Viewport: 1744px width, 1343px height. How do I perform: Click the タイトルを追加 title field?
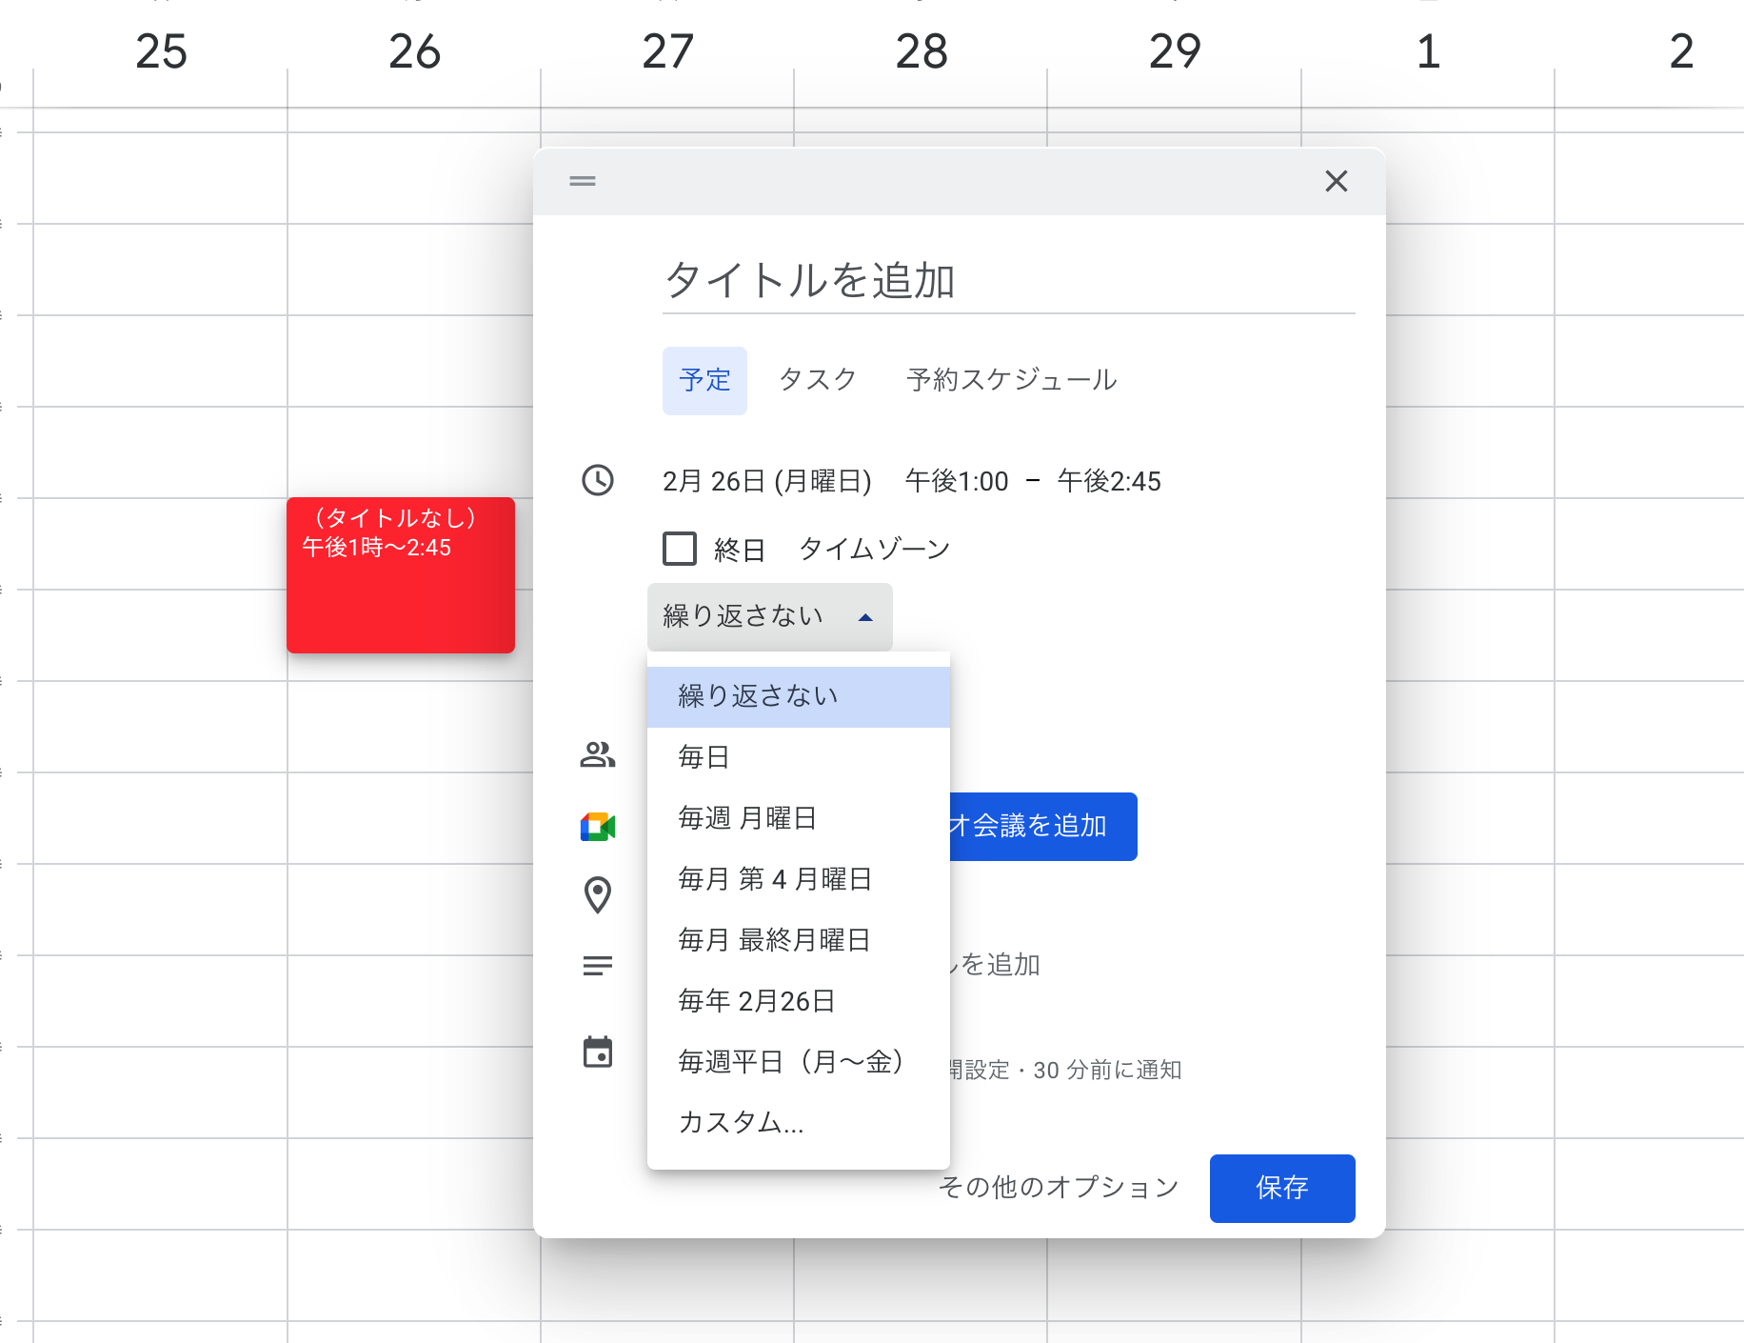[x=1009, y=281]
